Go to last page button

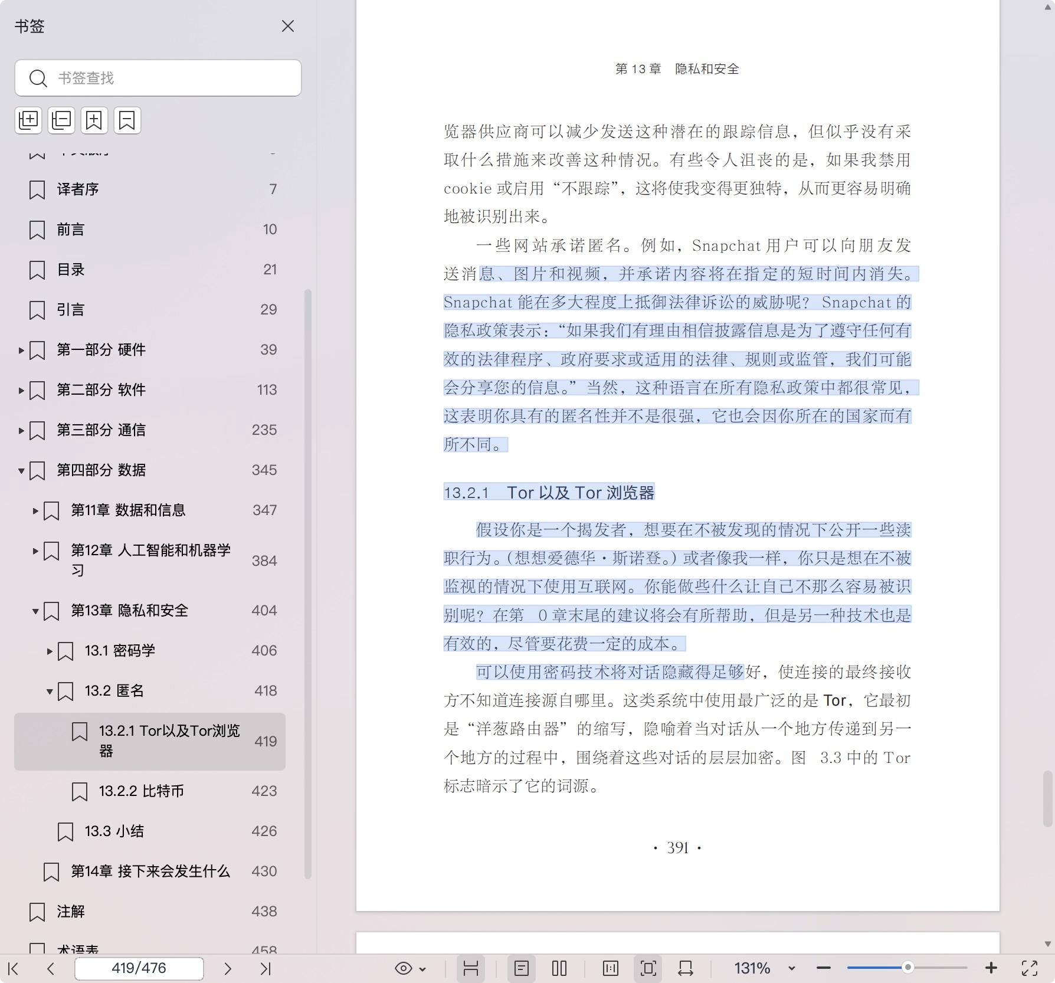tap(266, 968)
